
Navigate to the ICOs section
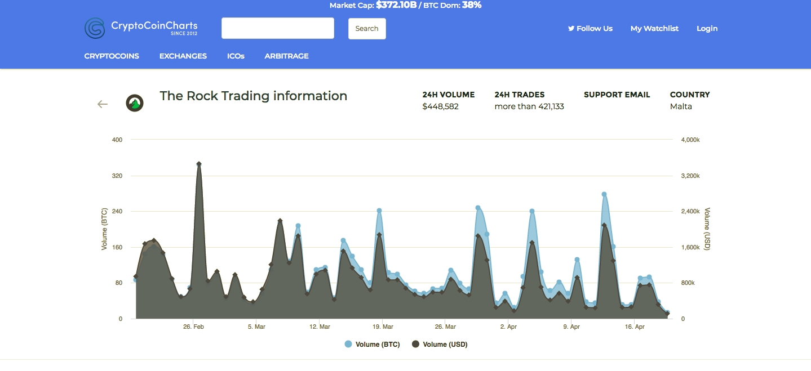click(x=236, y=56)
